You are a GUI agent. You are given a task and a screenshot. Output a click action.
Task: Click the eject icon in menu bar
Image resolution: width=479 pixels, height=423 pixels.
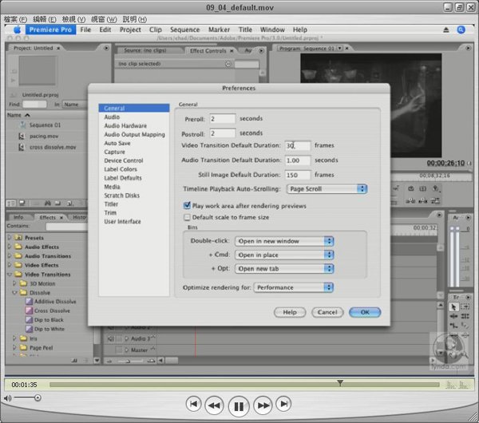click(x=446, y=30)
